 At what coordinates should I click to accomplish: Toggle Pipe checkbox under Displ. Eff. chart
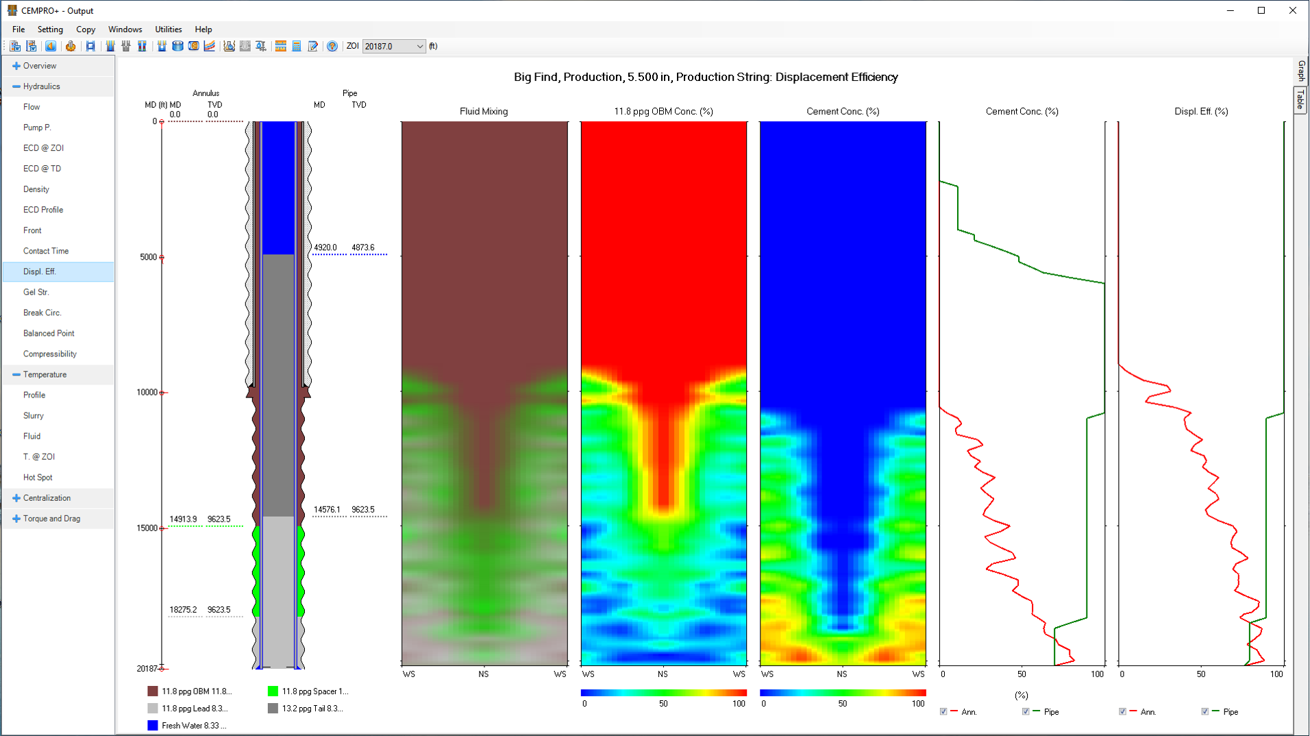coord(1204,712)
